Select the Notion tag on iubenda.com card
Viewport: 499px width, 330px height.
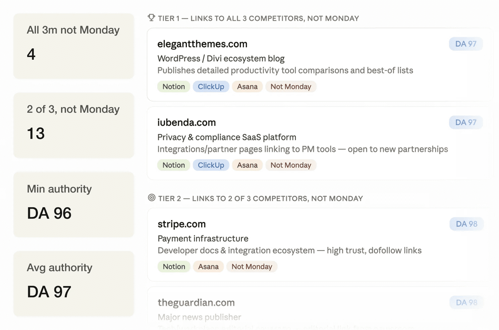[x=174, y=165]
